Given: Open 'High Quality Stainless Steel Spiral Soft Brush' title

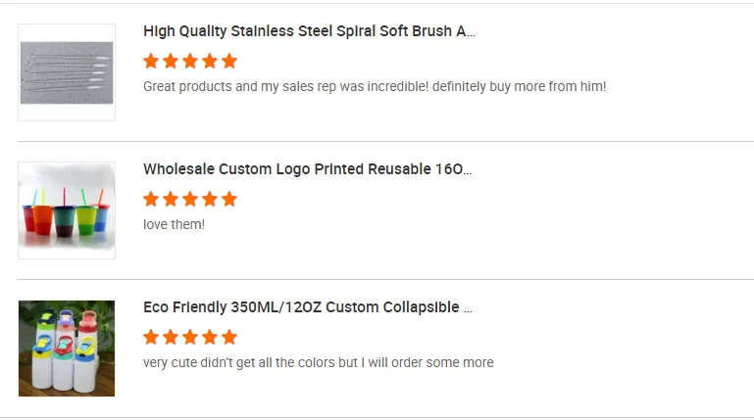Looking at the screenshot, I should coord(309,31).
